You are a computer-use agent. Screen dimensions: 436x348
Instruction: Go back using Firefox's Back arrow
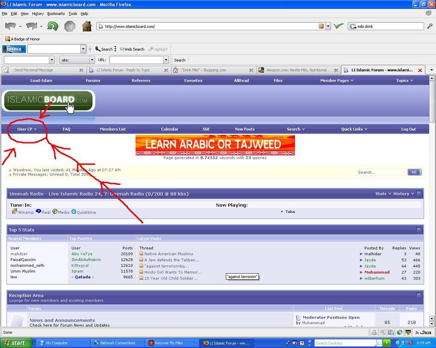coord(11,26)
